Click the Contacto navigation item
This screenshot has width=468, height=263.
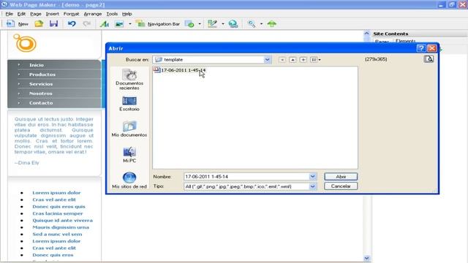point(41,103)
